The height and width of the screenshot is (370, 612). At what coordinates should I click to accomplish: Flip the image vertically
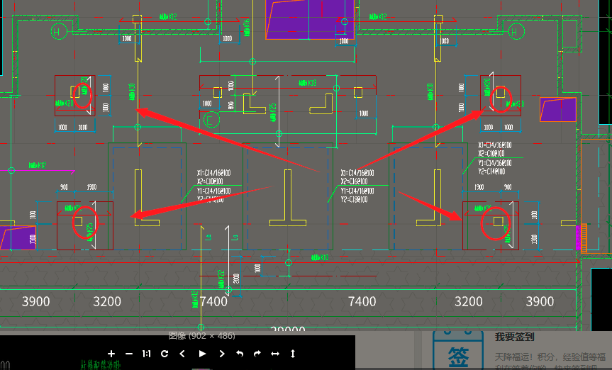[293, 354]
